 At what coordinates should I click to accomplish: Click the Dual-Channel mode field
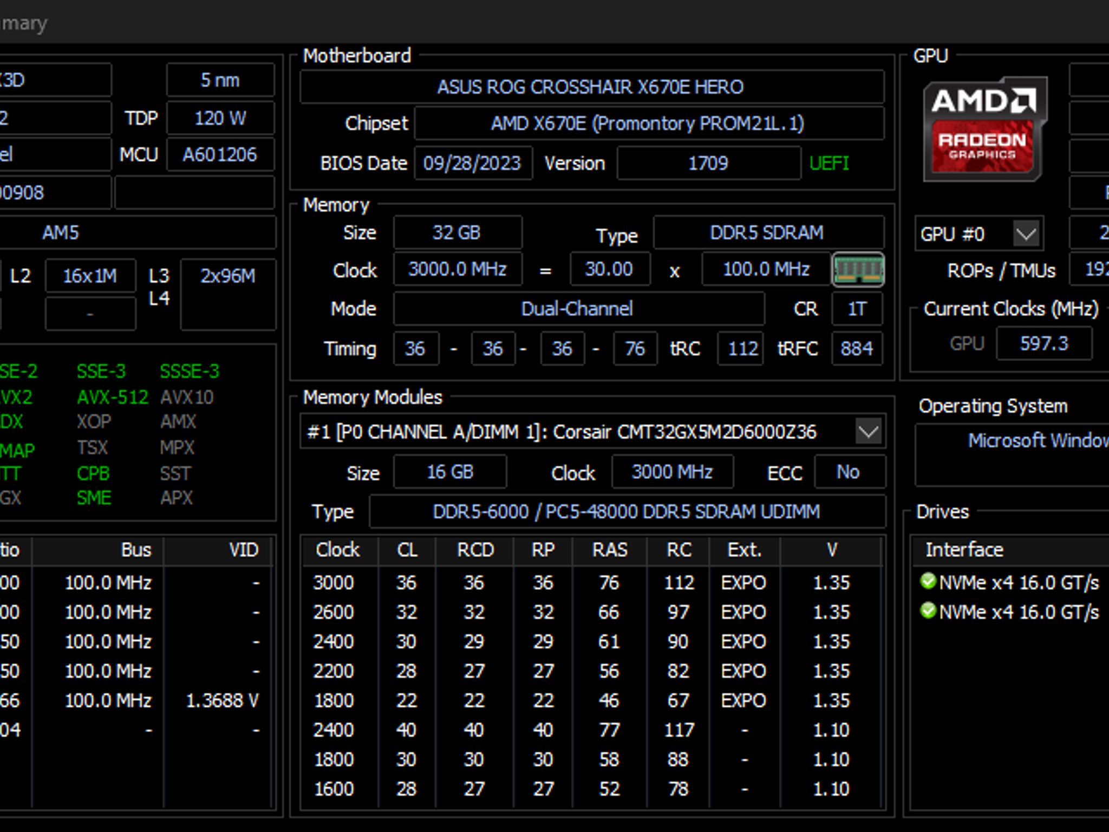point(578,309)
